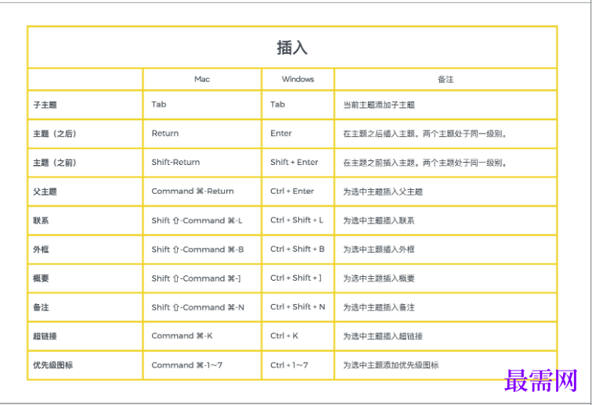Select the 优先级图标 row label
Viewport: 592px width, 405px height.
pyautogui.click(x=53, y=365)
